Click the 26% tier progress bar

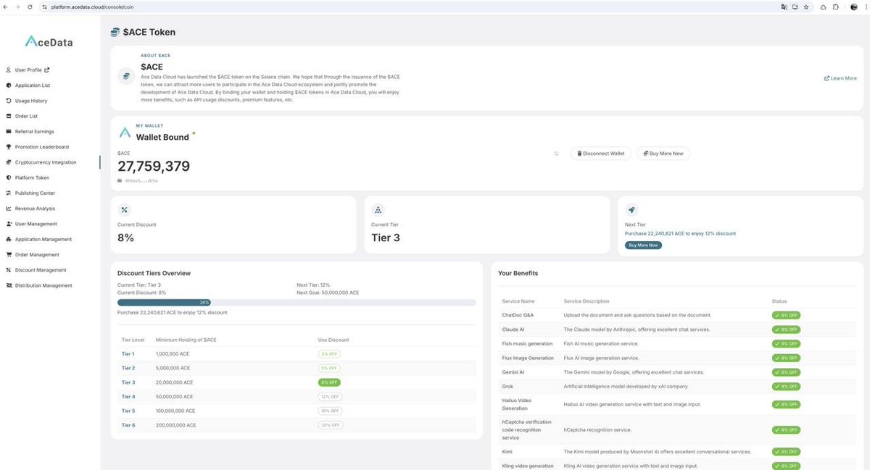click(x=297, y=303)
